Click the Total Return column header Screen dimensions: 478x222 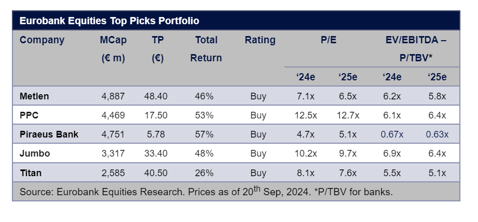[x=206, y=49]
